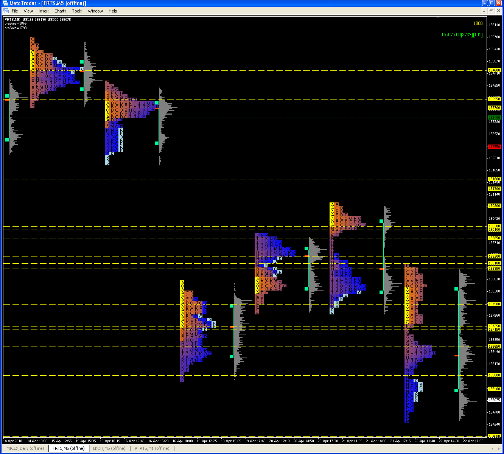
Task: Open the View menu
Action: click(28, 11)
